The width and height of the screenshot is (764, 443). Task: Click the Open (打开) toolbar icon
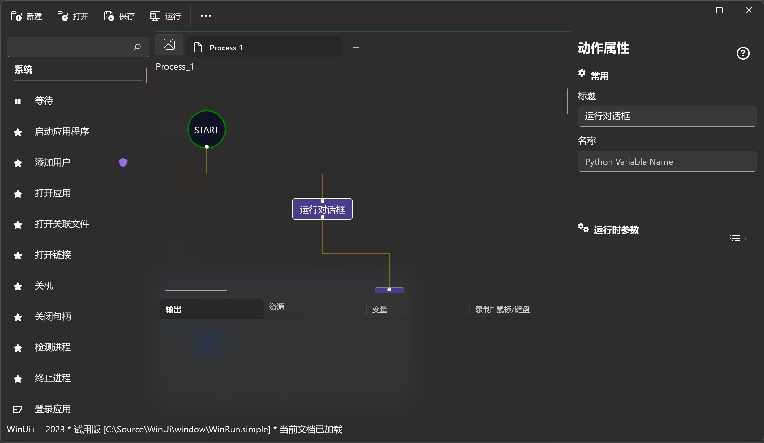point(63,16)
